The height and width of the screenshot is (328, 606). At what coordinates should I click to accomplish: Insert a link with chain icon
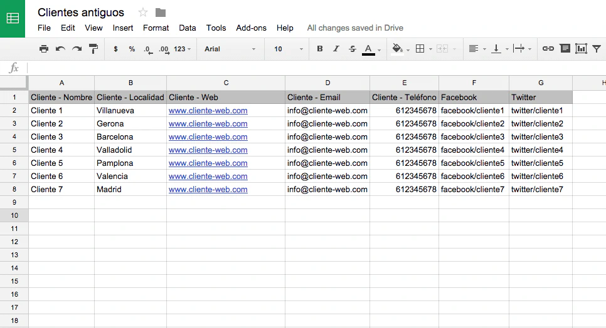tap(548, 49)
